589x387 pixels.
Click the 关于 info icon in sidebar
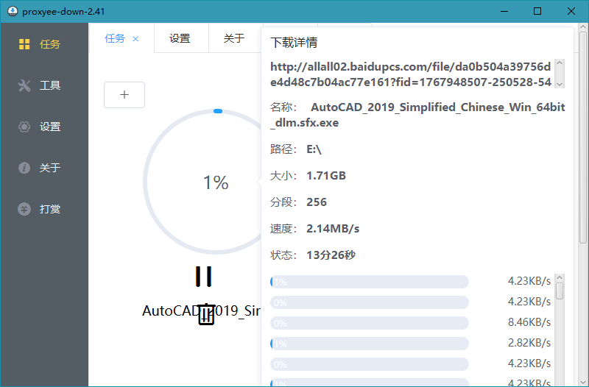[24, 168]
